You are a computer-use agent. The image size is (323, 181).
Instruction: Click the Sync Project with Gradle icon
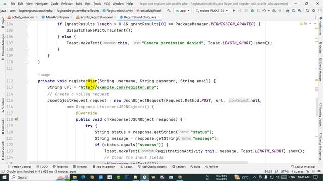[287, 10]
